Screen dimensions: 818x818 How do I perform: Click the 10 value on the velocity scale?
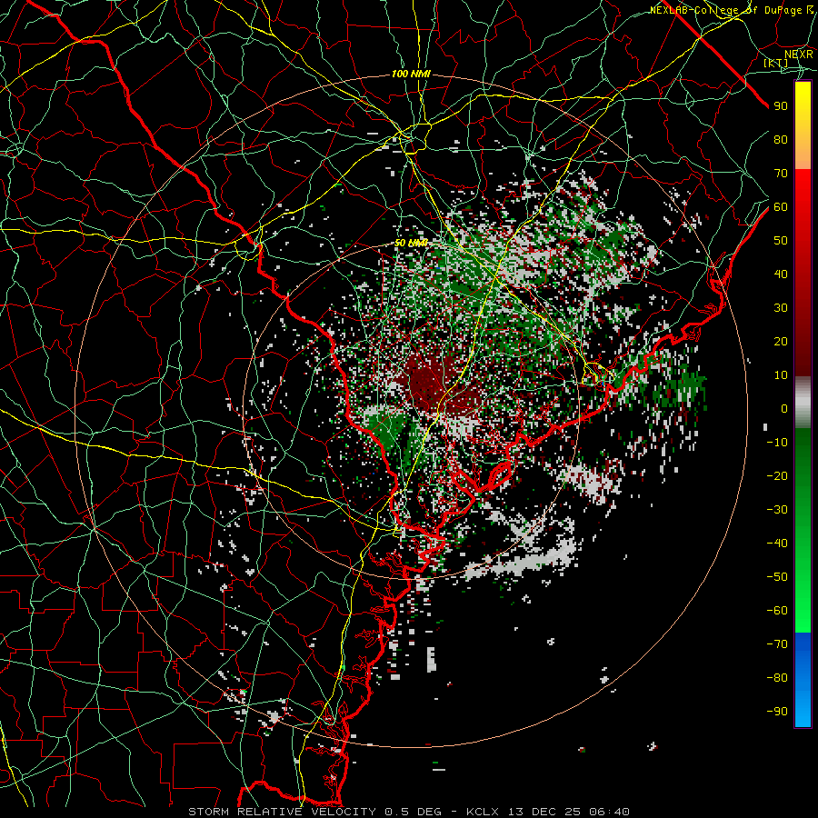pos(781,375)
